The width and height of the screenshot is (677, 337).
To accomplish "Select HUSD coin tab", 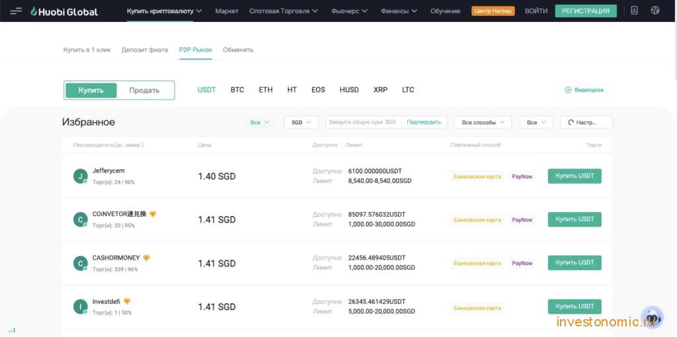I will 349,90.
